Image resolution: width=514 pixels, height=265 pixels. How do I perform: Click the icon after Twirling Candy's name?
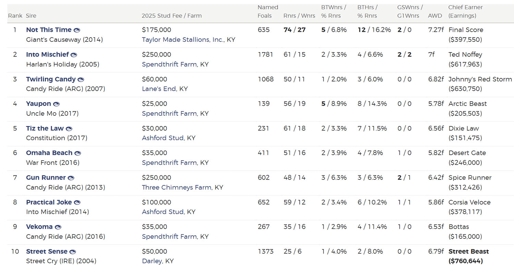click(81, 80)
